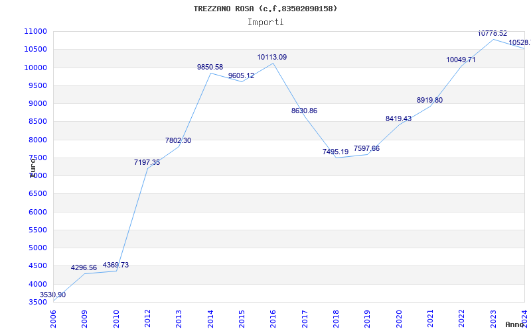
Task: Click the x-axis year 2006
Action: pyautogui.click(x=53, y=319)
